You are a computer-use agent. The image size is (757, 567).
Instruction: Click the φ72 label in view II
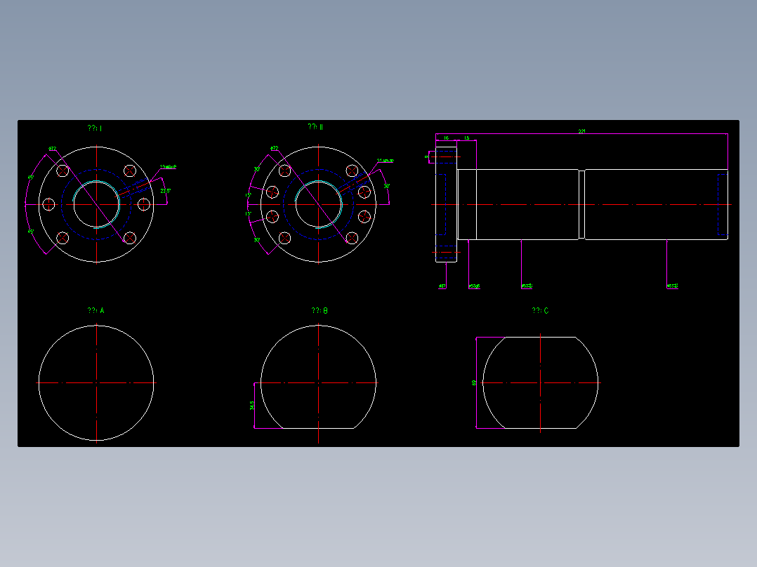[274, 148]
